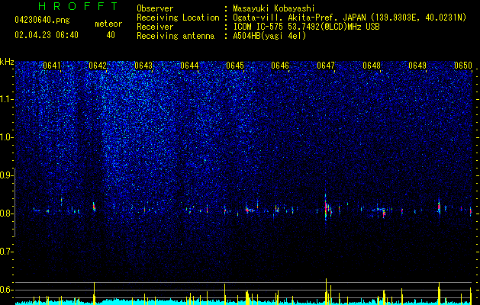Click the Observer label
Screen dimensions: 480x305
[155, 8]
